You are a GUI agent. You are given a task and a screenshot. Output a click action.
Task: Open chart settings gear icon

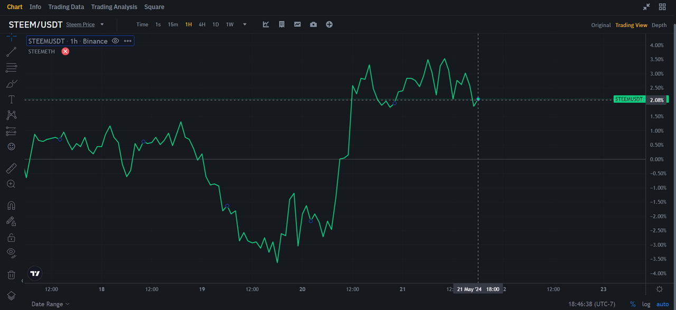coord(660,289)
